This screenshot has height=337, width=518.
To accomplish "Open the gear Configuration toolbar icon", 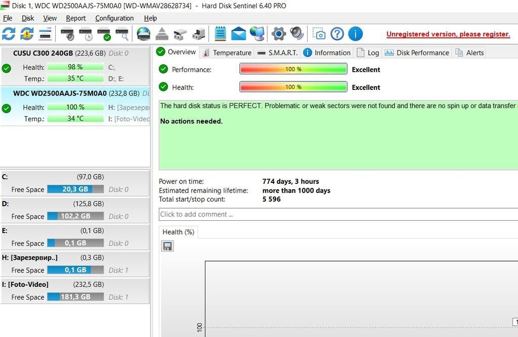I will [279, 34].
